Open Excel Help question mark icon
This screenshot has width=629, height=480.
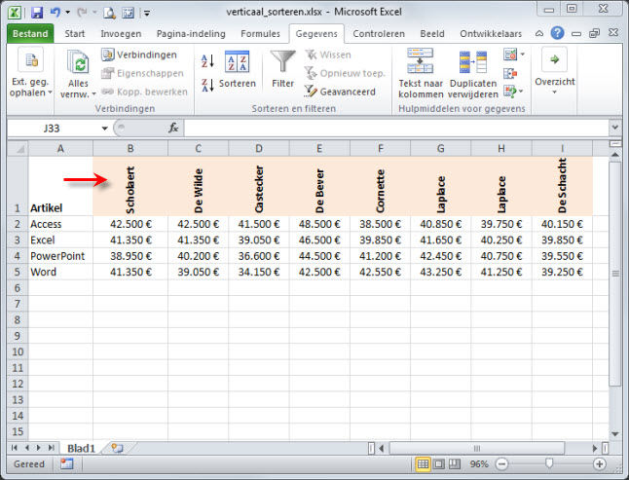(x=557, y=33)
